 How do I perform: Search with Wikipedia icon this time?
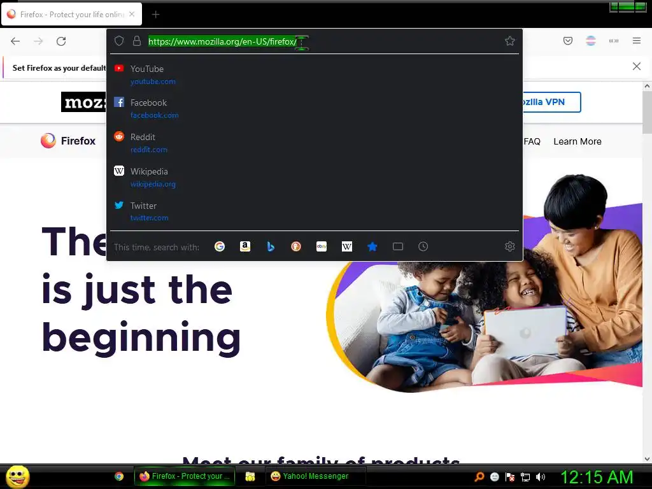point(347,246)
